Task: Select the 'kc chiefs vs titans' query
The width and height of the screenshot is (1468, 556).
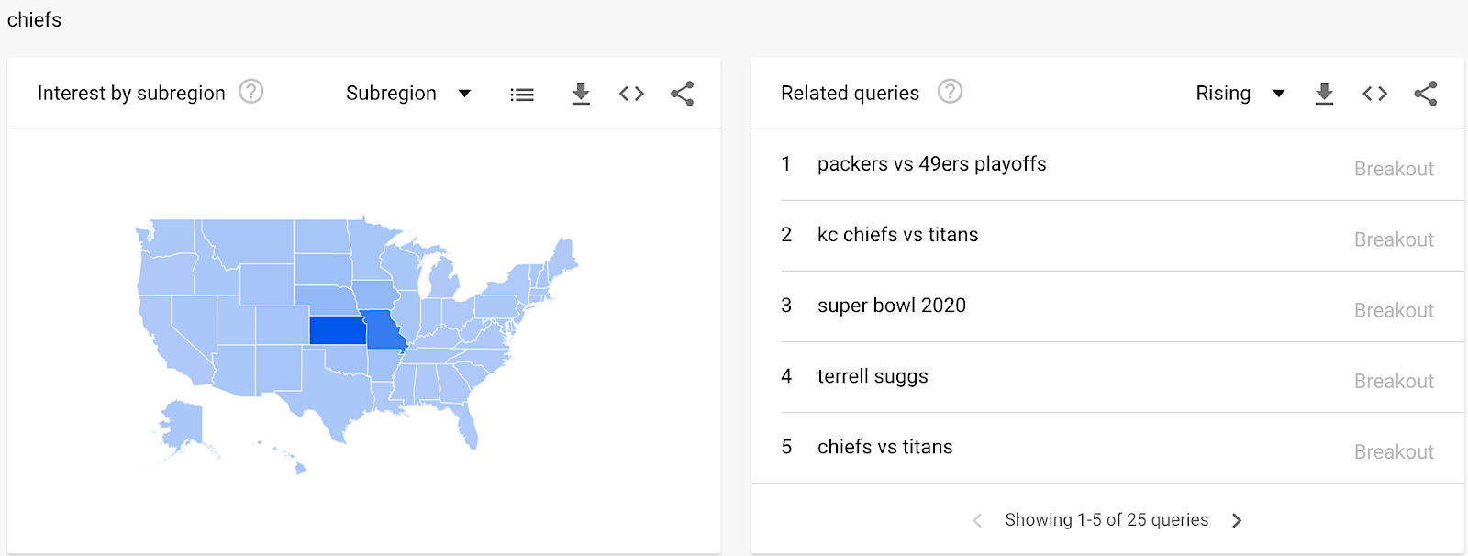Action: 896,235
